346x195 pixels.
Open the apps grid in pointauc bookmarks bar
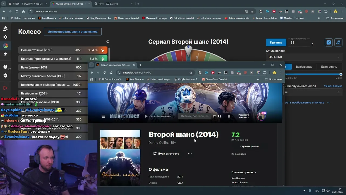pos(4,18)
